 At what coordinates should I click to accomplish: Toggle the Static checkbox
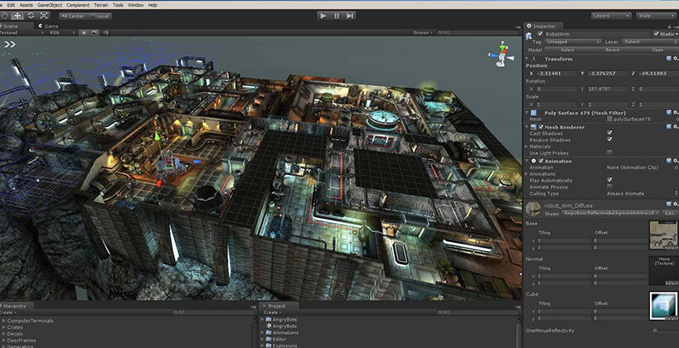coord(657,34)
